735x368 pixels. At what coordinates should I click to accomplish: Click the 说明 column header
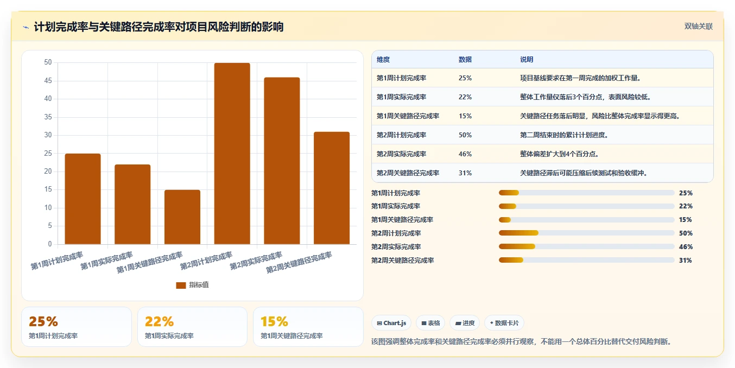pos(527,60)
